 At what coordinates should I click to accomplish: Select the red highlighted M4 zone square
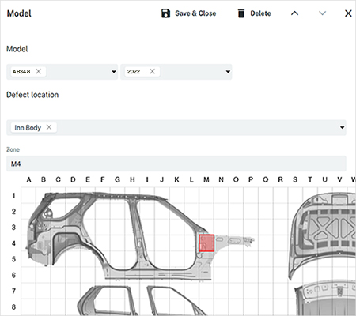[x=206, y=243]
